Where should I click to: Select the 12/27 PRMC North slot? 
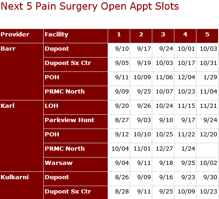pyautogui.click(x=163, y=150)
